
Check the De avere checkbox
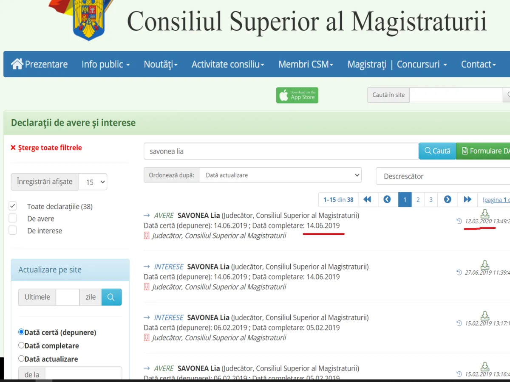13,219
